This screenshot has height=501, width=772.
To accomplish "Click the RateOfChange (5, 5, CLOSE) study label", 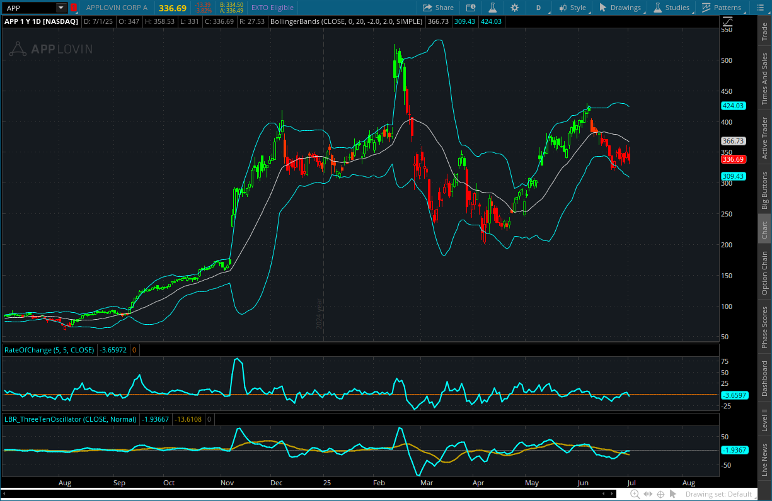I will click(49, 350).
